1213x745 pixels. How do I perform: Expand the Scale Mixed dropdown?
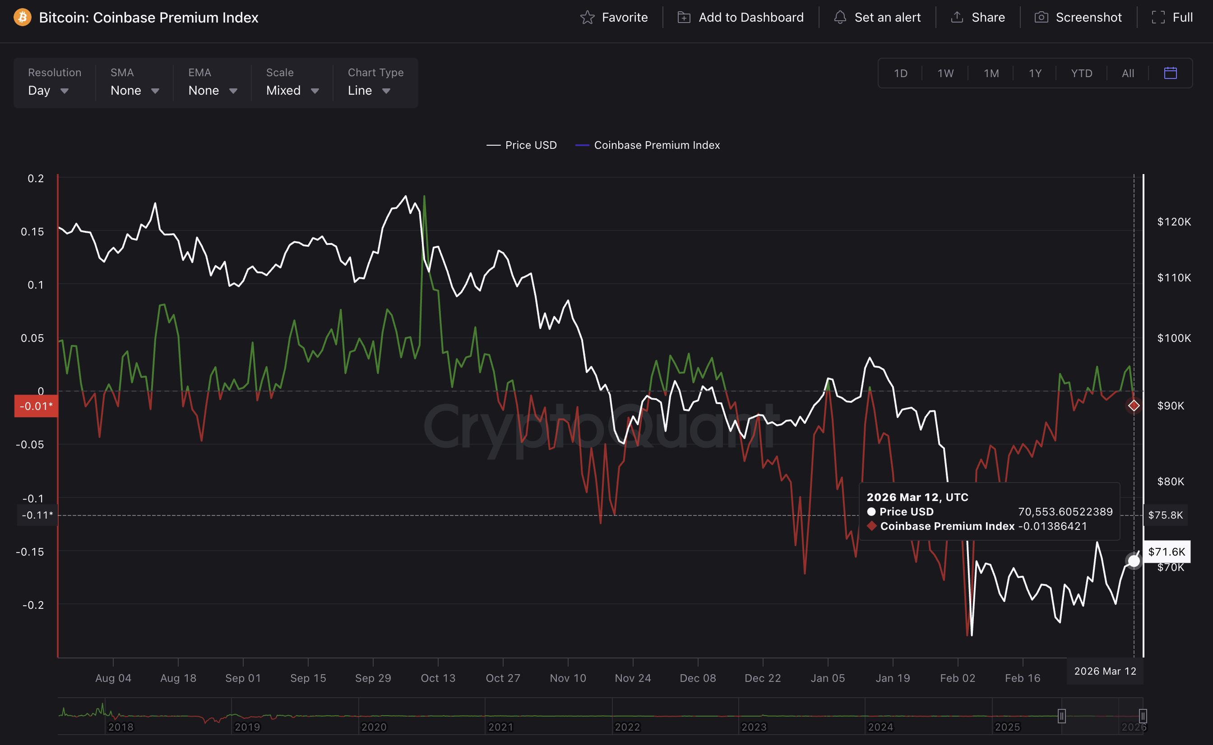point(292,91)
